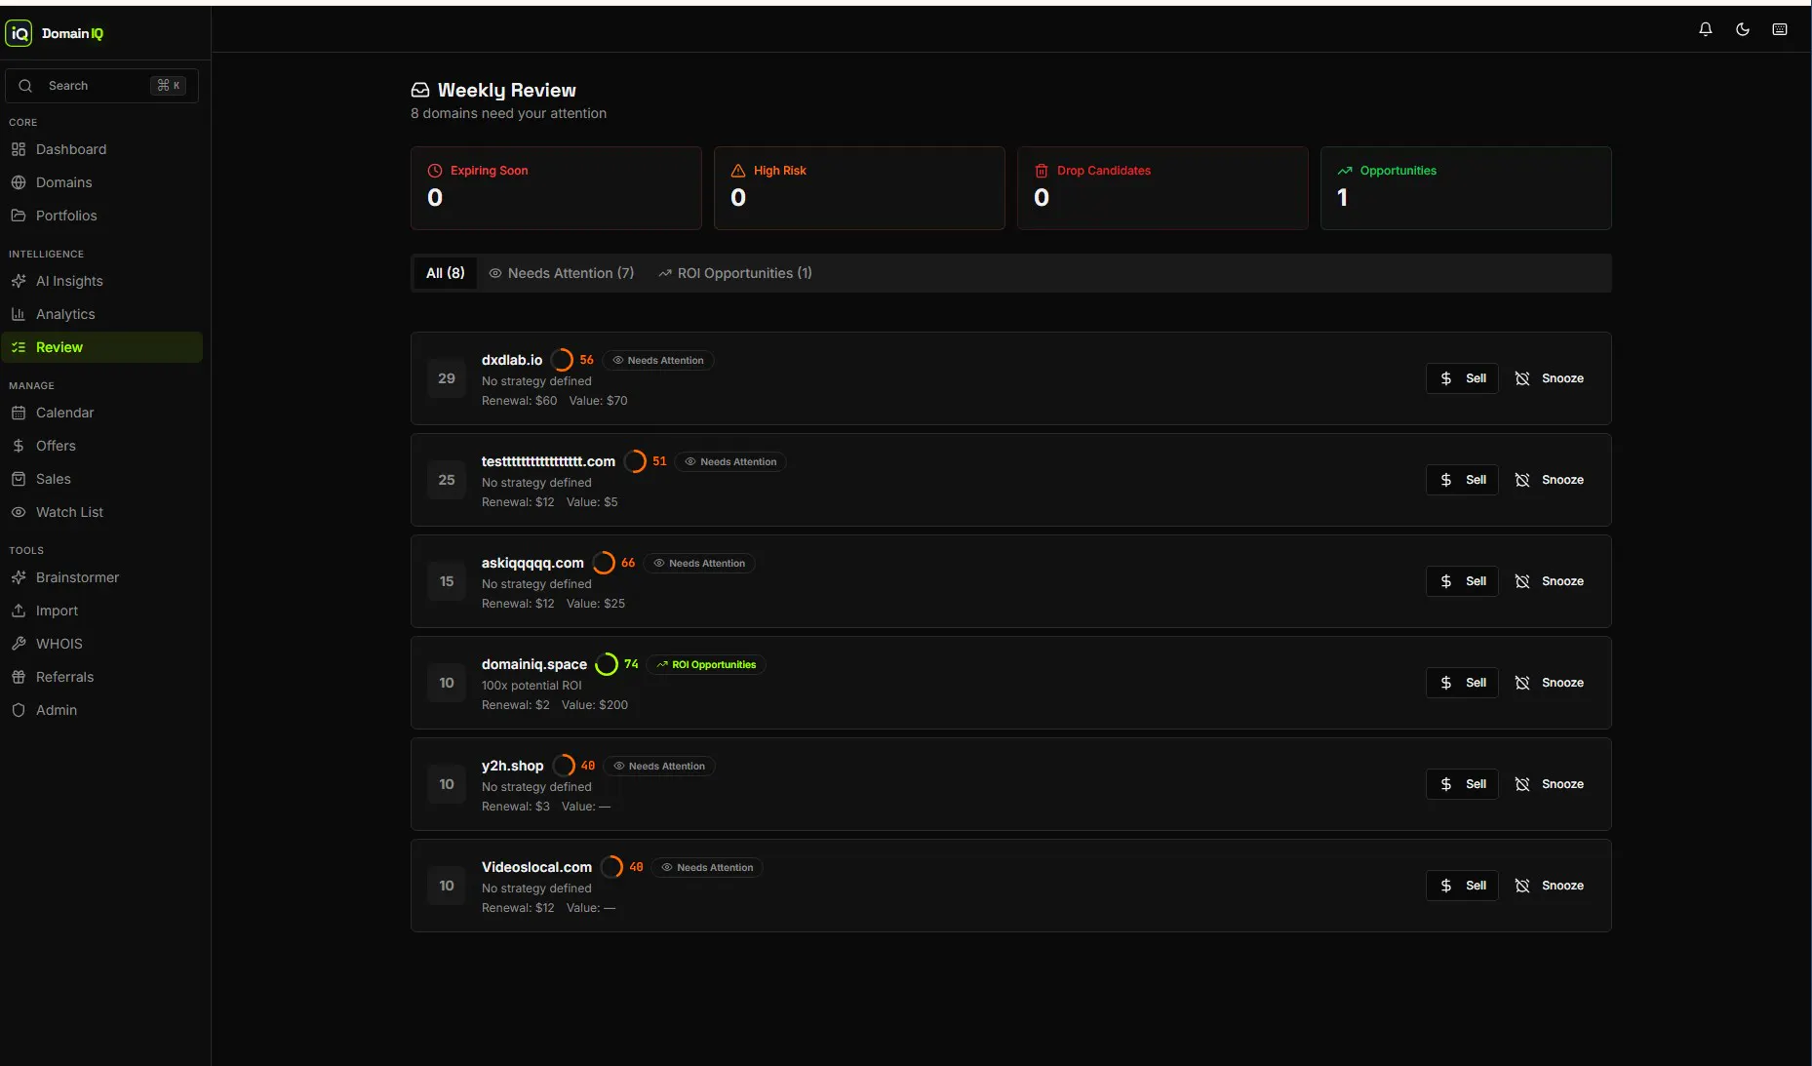
Task: Click the domainiq.space domain name
Action: point(534,664)
